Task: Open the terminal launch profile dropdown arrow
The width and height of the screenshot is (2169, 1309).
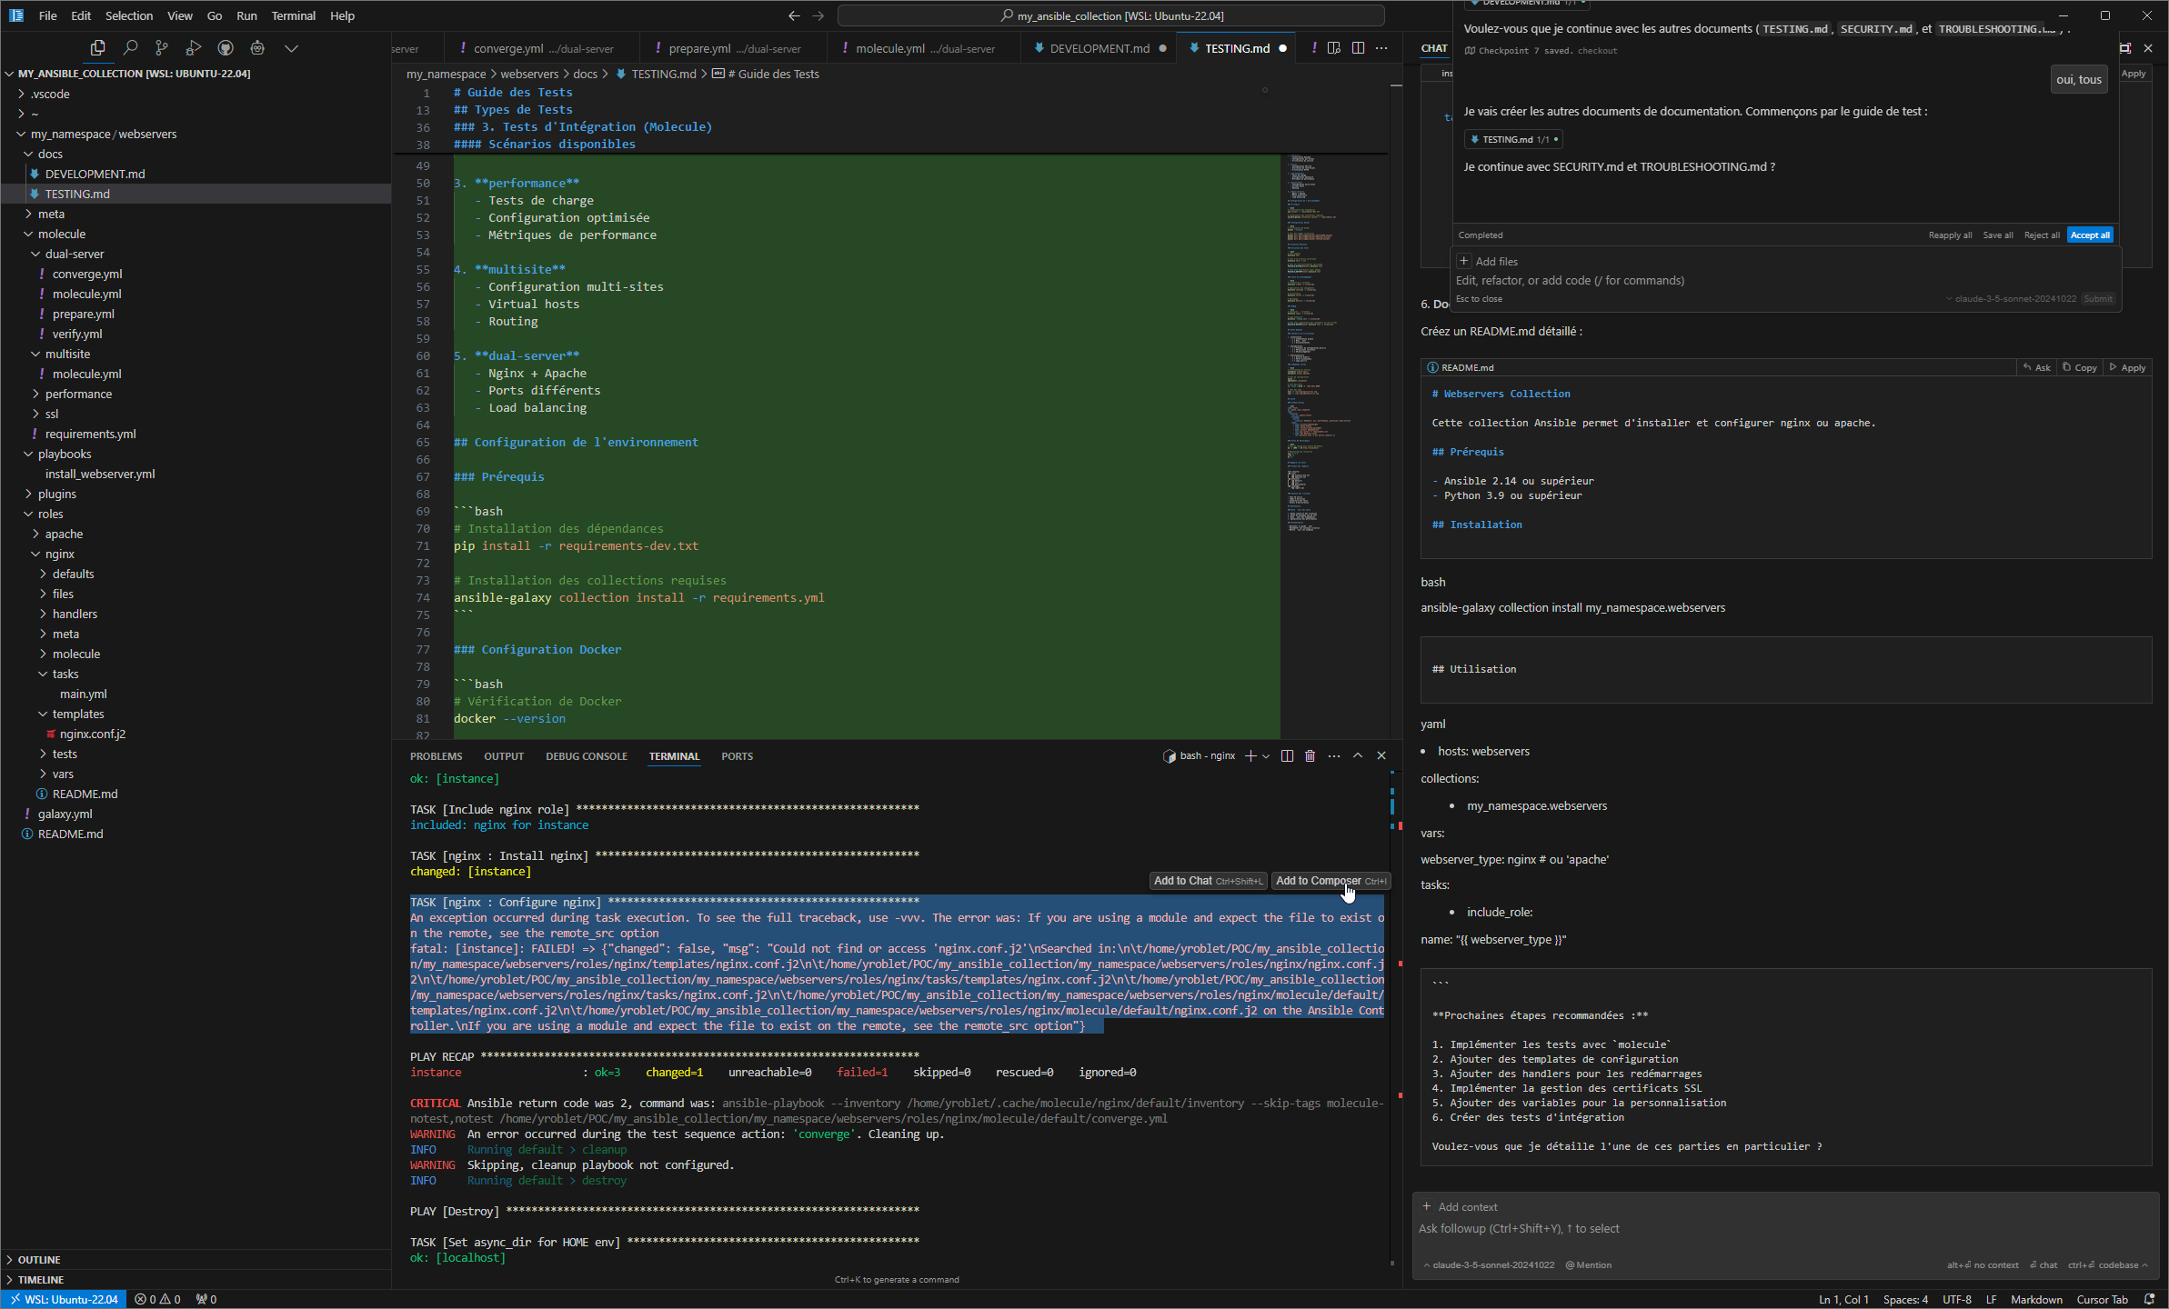Action: click(x=1266, y=755)
